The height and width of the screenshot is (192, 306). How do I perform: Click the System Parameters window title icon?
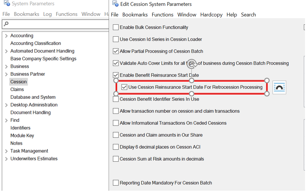6,4
